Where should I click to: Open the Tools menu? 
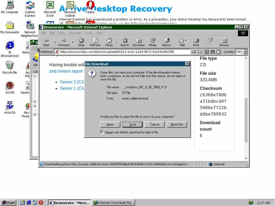pos(89,33)
